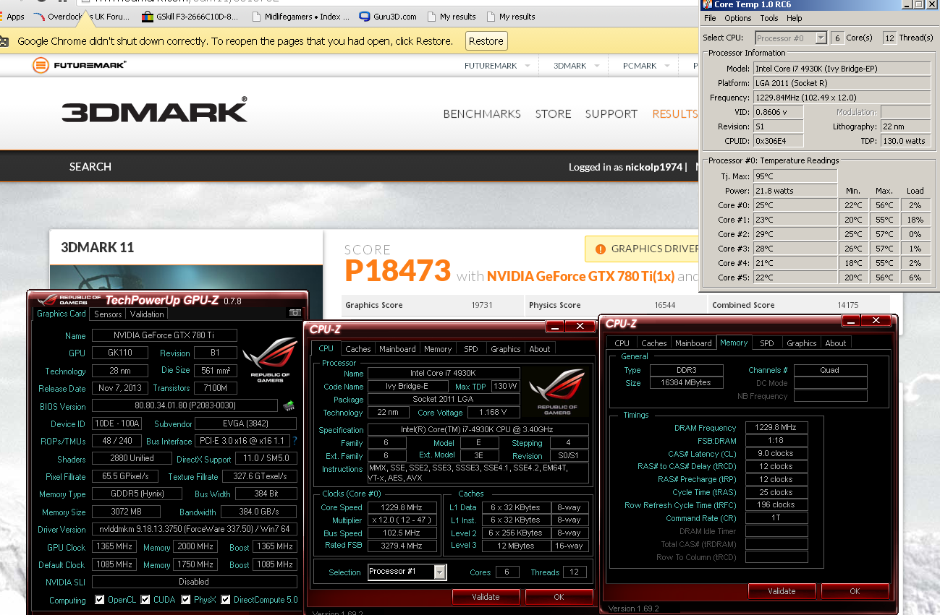Open SPD tab in CPU-Z Memory window
Screen dimensions: 940x615
coord(767,343)
